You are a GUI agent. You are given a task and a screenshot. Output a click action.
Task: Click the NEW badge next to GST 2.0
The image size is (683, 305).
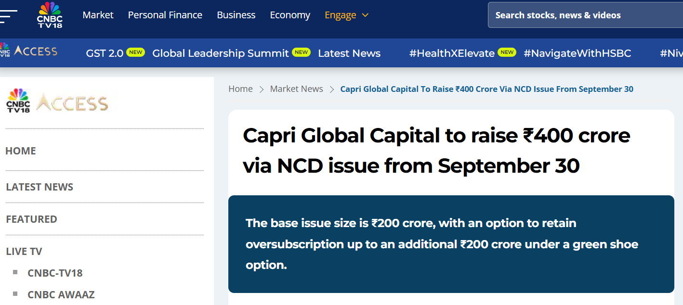(x=135, y=52)
